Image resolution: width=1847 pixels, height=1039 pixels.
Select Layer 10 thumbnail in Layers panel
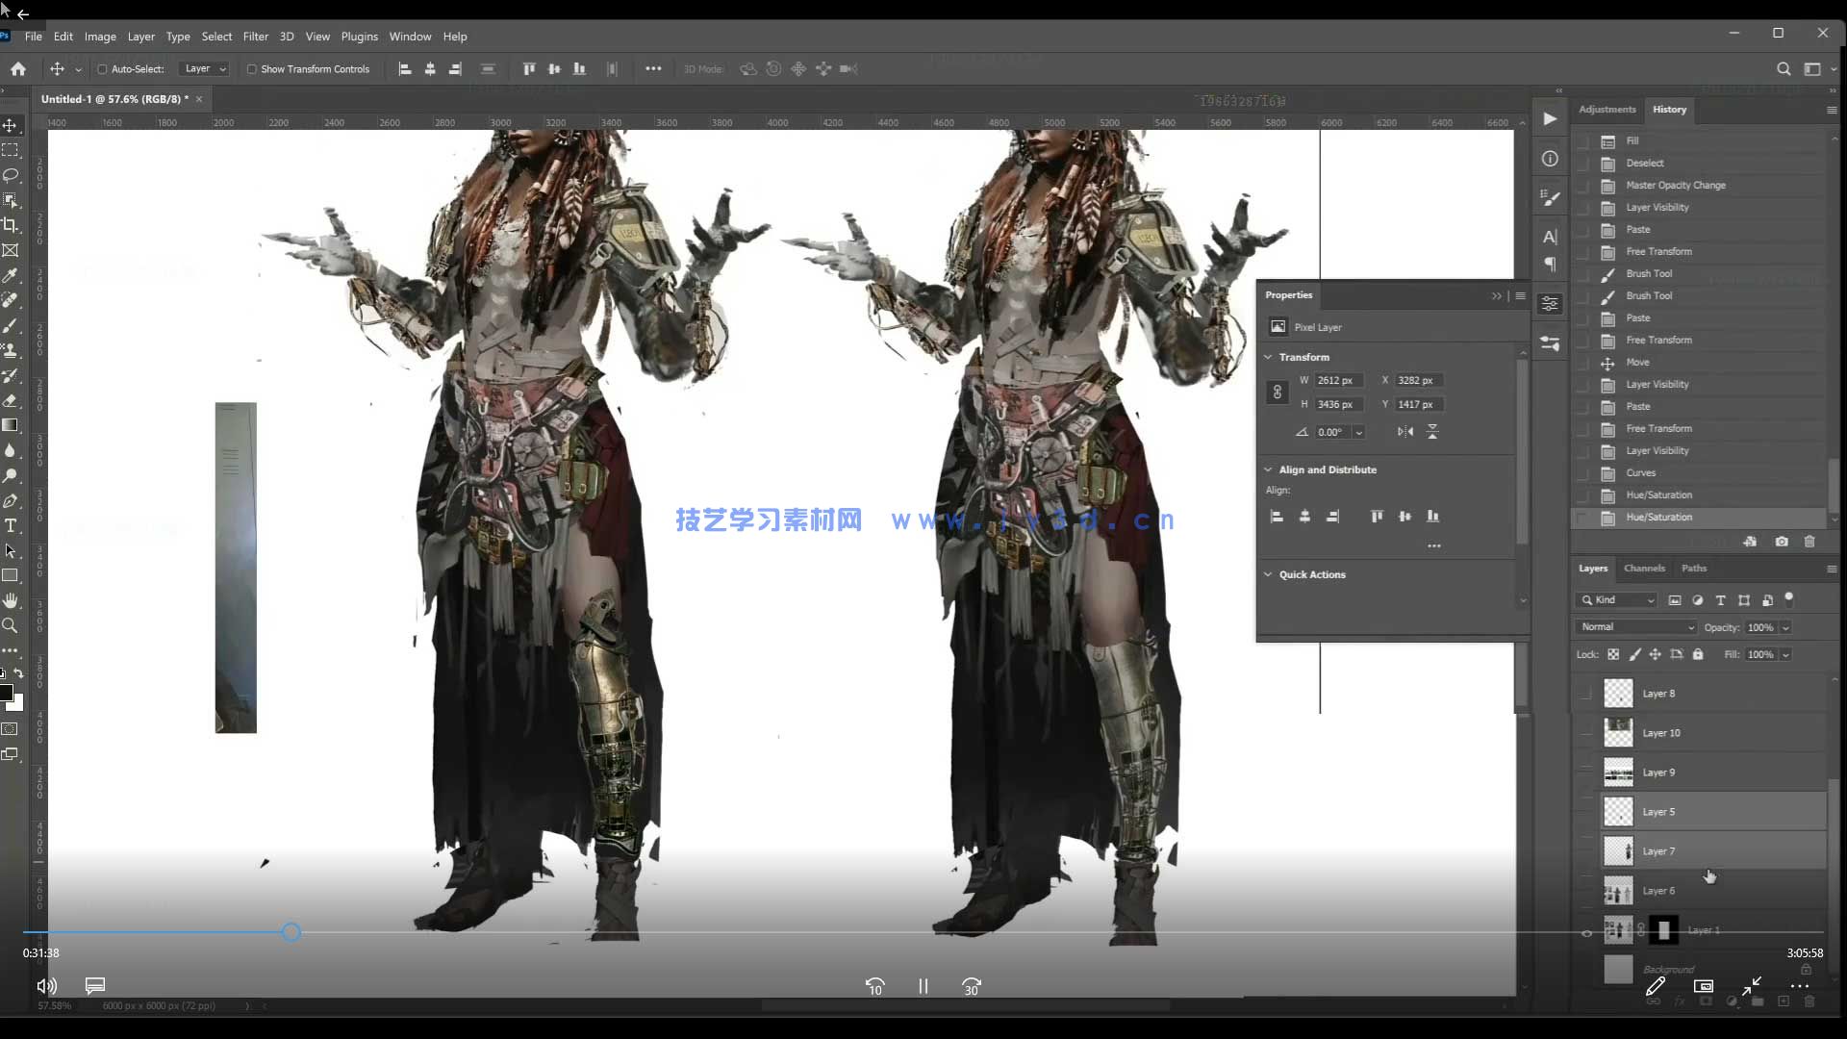(1618, 733)
